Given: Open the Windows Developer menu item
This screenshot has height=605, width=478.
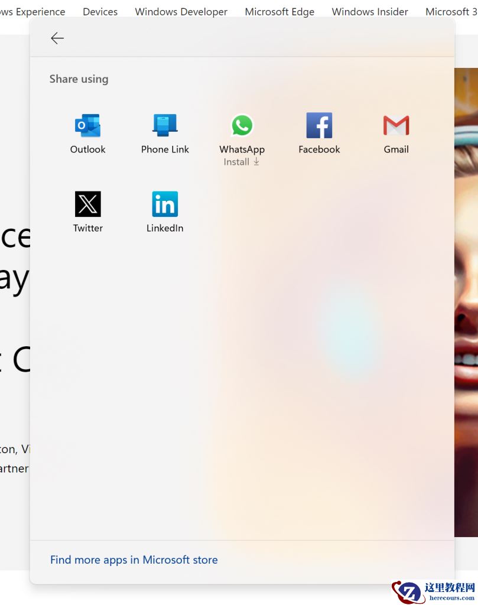Looking at the screenshot, I should 181,11.
